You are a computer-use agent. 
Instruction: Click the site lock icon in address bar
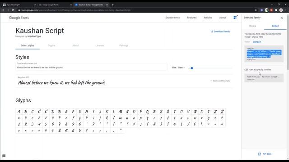[x=19, y=10]
